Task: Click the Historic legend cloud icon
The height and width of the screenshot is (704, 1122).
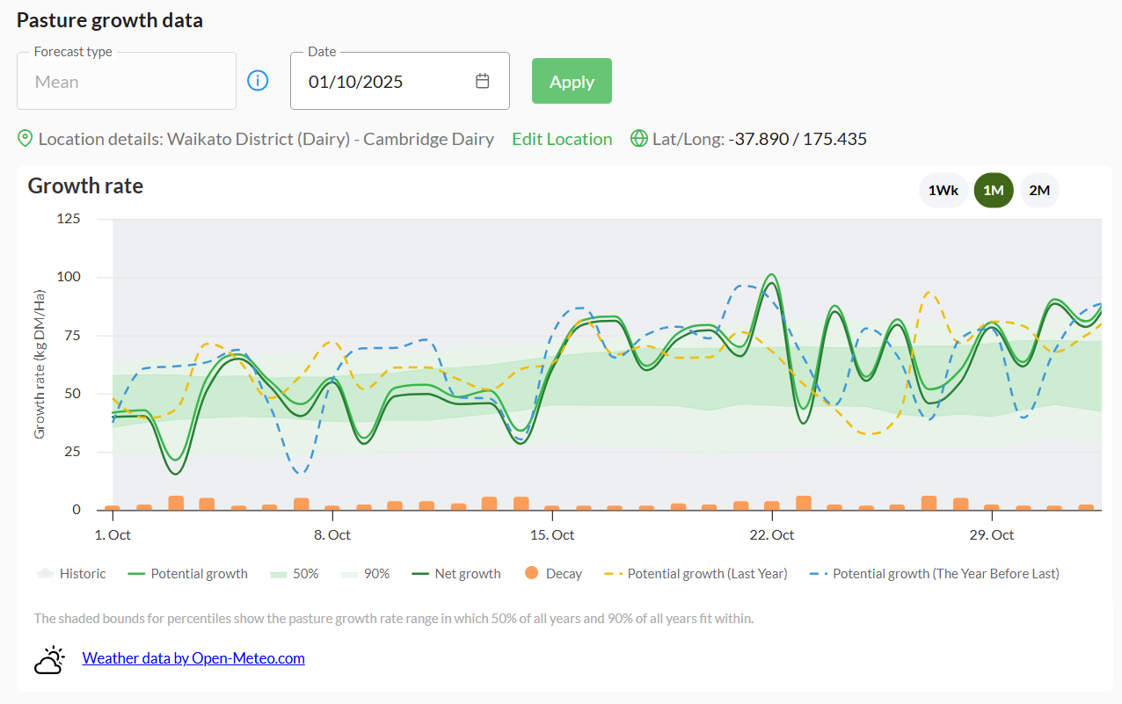Action: click(x=44, y=573)
